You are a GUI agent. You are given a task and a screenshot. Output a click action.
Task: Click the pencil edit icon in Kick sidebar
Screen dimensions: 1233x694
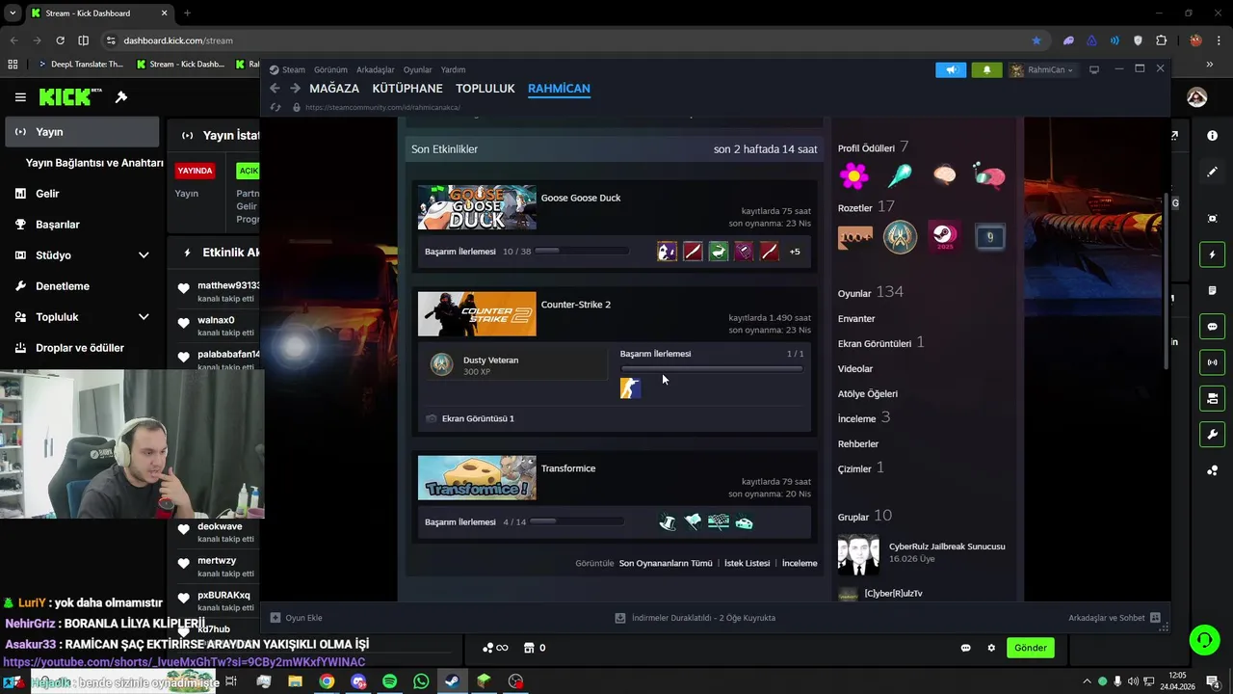tap(1212, 172)
